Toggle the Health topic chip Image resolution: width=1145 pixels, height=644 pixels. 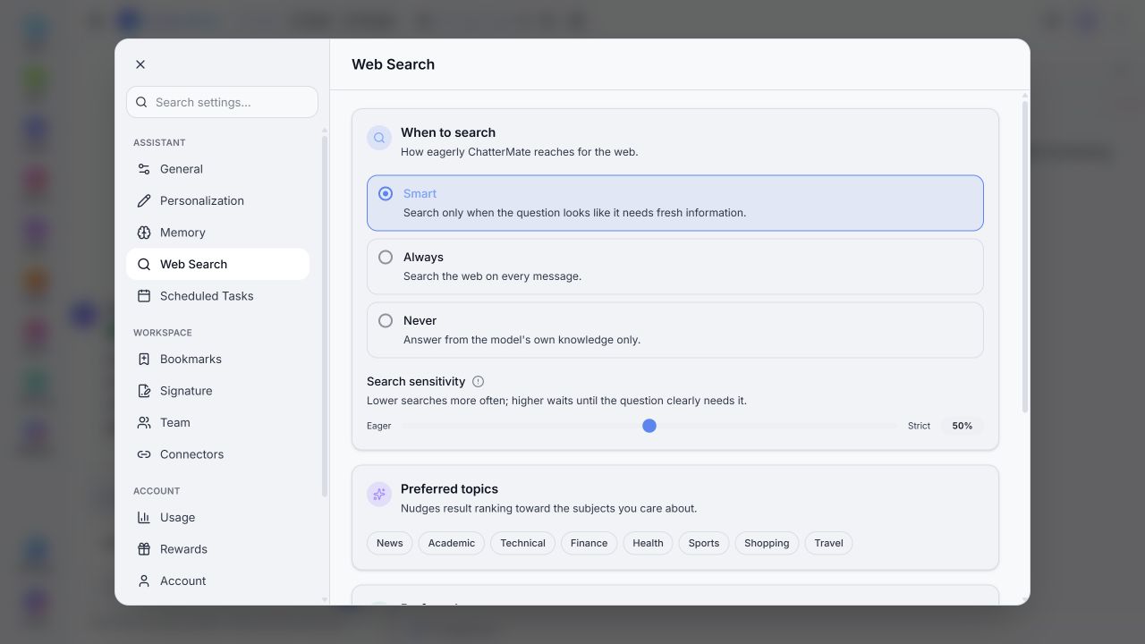pos(649,543)
